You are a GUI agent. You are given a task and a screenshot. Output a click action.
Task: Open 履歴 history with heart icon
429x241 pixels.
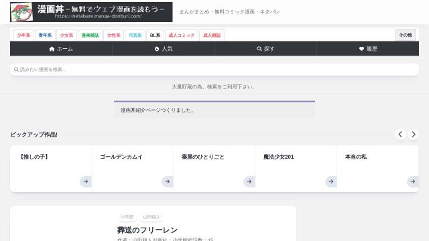(x=368, y=49)
